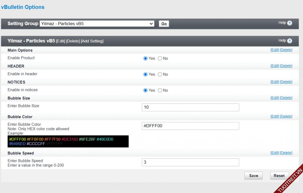Screen dimensions: 303x193
Task: Click Delete link in Yilmaz Particles header
Action: click(73, 41)
